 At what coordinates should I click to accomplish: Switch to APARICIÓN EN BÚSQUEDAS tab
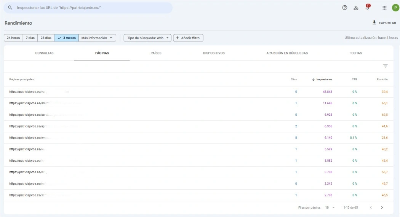click(287, 53)
